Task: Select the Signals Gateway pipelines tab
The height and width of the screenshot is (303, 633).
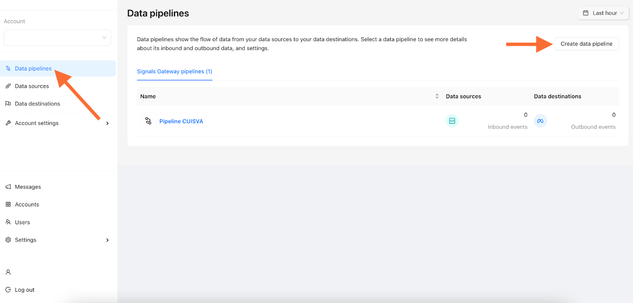Action: click(x=174, y=72)
